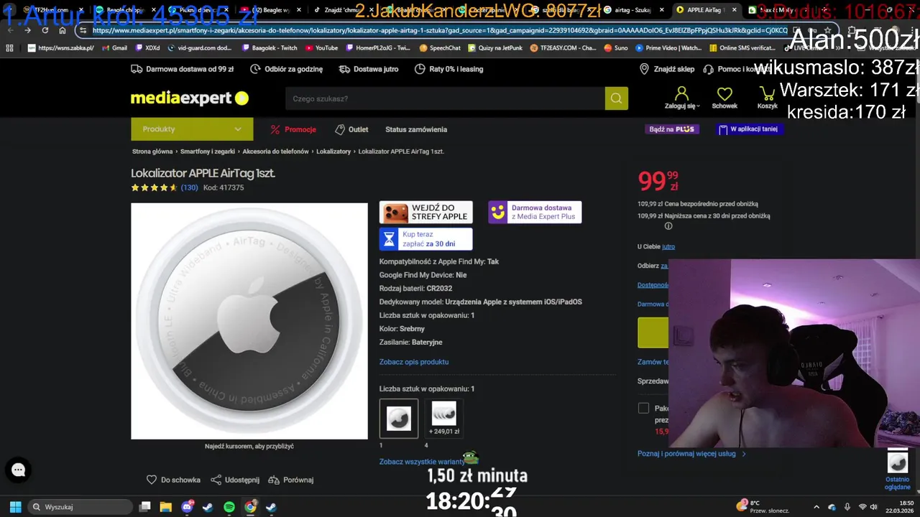
Task: Click the Znajdź sklep location pin
Action: pos(644,69)
